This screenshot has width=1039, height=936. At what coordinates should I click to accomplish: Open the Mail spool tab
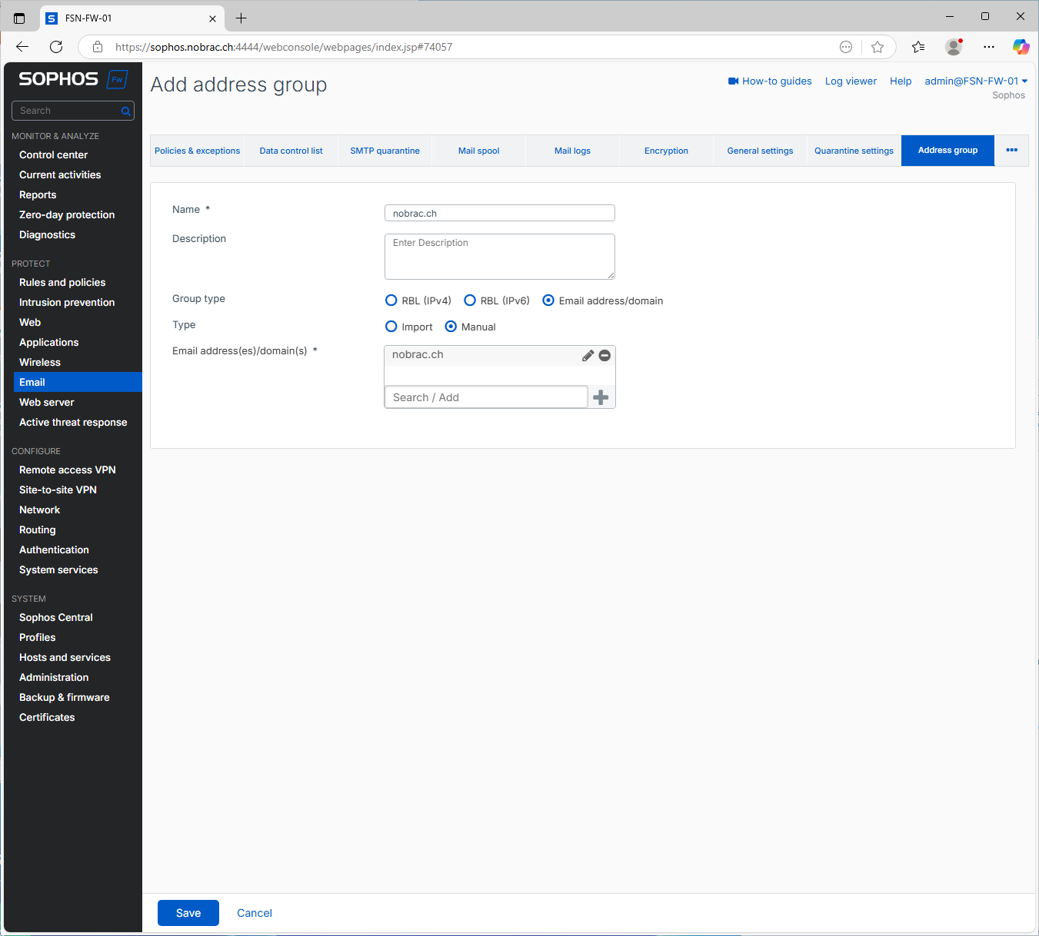pos(479,151)
